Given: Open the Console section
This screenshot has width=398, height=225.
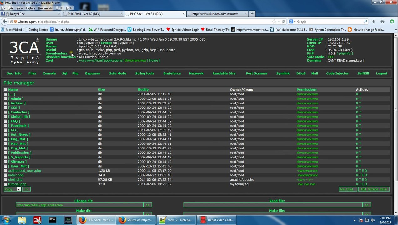Looking at the screenshot, I should pyautogui.click(x=49, y=73).
